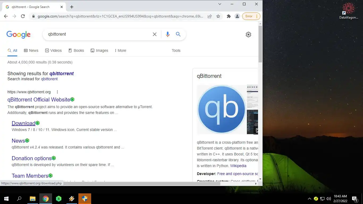The height and width of the screenshot is (204, 363).
Task: Click the Chrome taskbar icon
Action: point(46,199)
